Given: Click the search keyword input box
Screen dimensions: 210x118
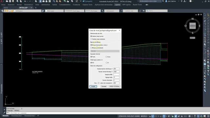Looking at the screenshot, I should click(150, 1).
